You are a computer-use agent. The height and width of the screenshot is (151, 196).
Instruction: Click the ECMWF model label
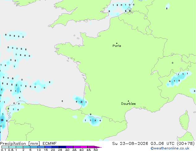pos(50,144)
